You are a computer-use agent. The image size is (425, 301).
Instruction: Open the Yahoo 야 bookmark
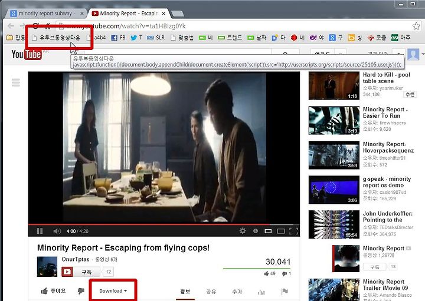pyautogui.click(x=317, y=38)
